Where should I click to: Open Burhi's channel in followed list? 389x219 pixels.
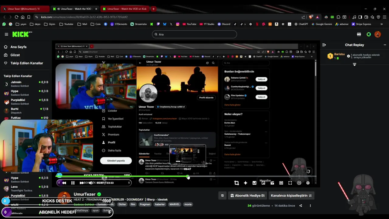tap(26, 111)
